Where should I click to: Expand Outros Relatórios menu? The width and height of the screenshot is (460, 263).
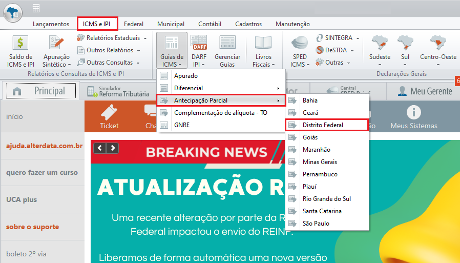(109, 50)
